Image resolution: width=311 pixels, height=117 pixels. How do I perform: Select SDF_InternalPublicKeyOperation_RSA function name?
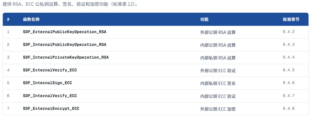65,44
